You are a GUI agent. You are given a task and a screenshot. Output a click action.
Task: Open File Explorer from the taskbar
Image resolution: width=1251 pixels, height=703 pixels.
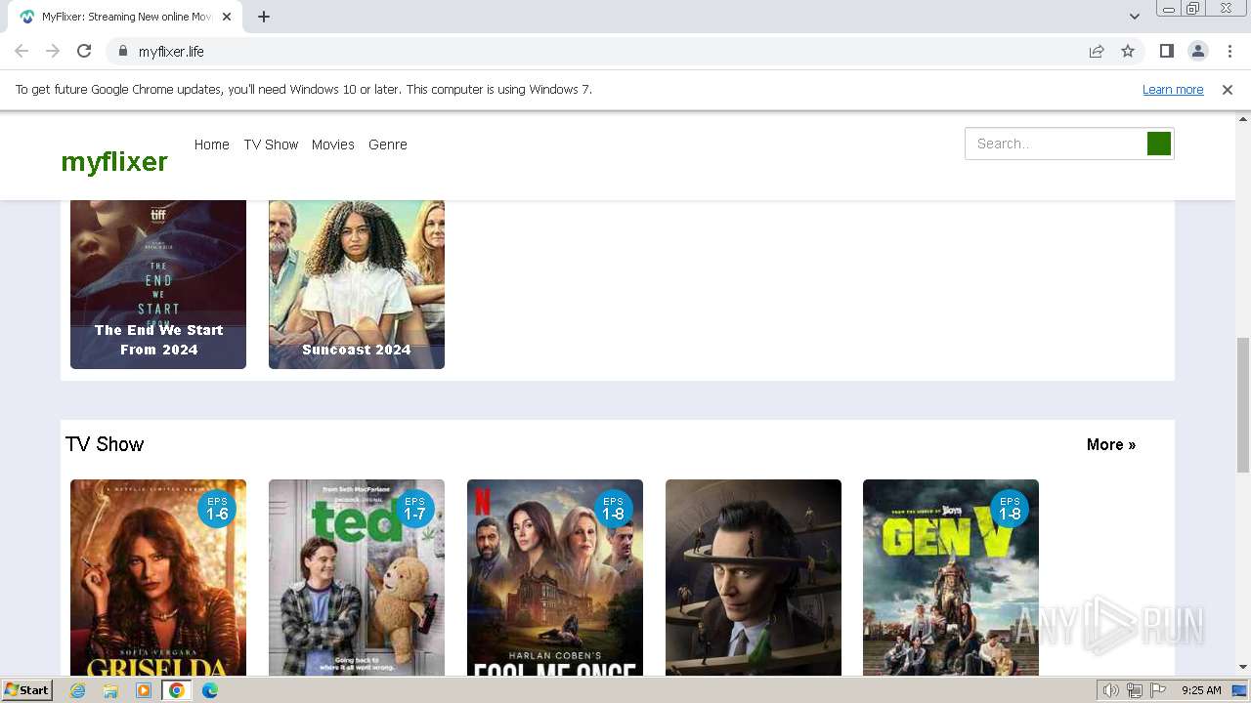pos(110,690)
